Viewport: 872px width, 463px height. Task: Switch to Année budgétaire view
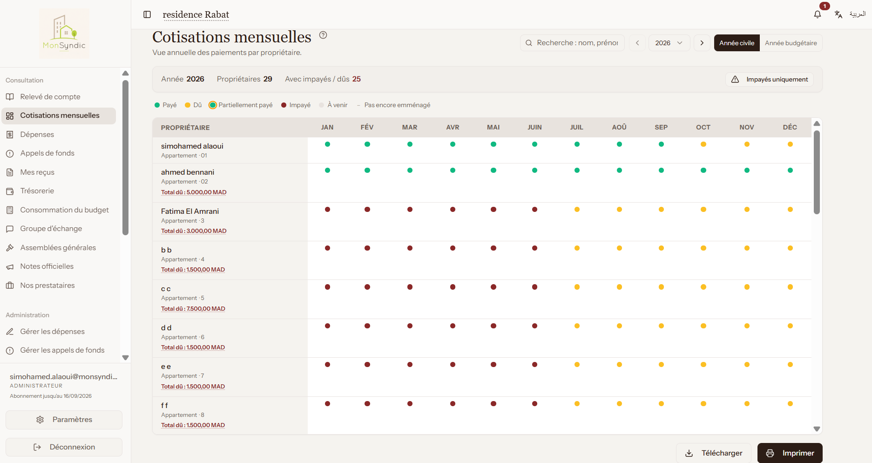point(791,43)
